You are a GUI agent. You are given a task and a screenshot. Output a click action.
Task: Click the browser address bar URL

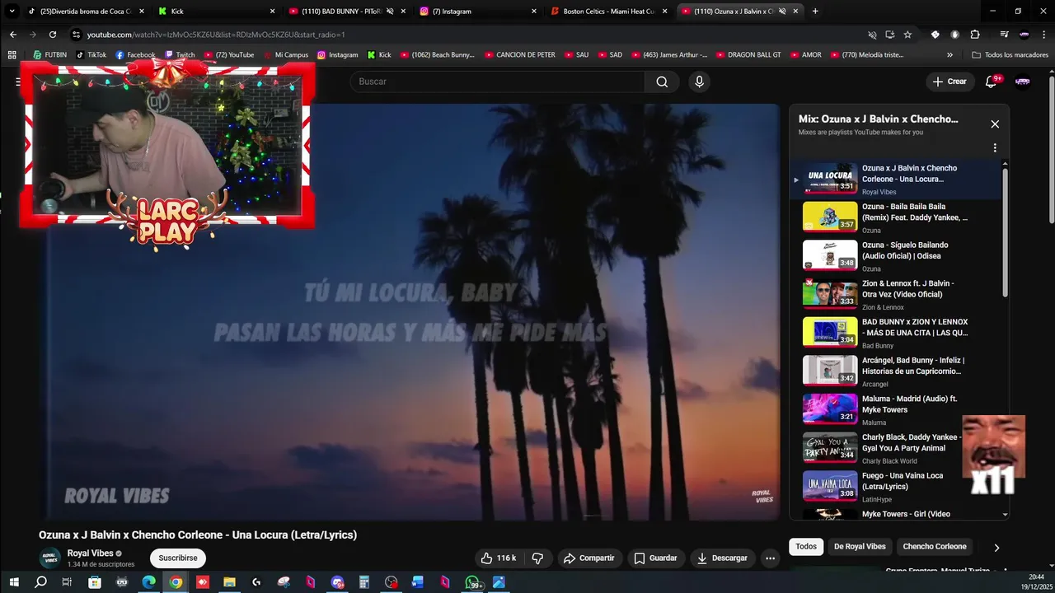click(x=216, y=35)
